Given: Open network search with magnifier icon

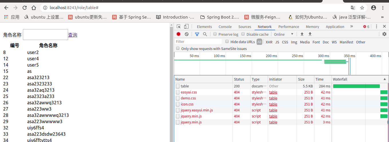Looking at the screenshot, I should (x=205, y=34).
